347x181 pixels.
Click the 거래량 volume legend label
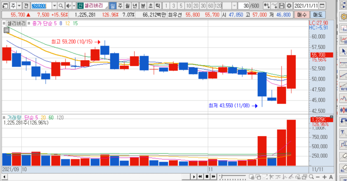(14, 117)
